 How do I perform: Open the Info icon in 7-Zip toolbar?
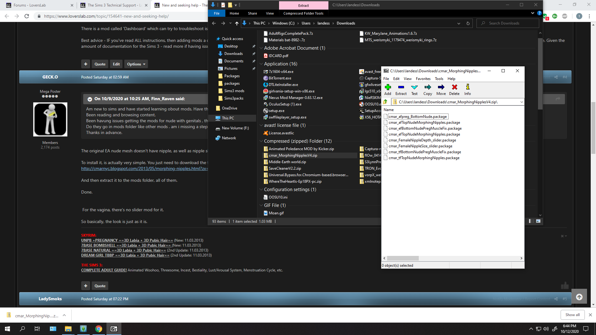coord(467,89)
